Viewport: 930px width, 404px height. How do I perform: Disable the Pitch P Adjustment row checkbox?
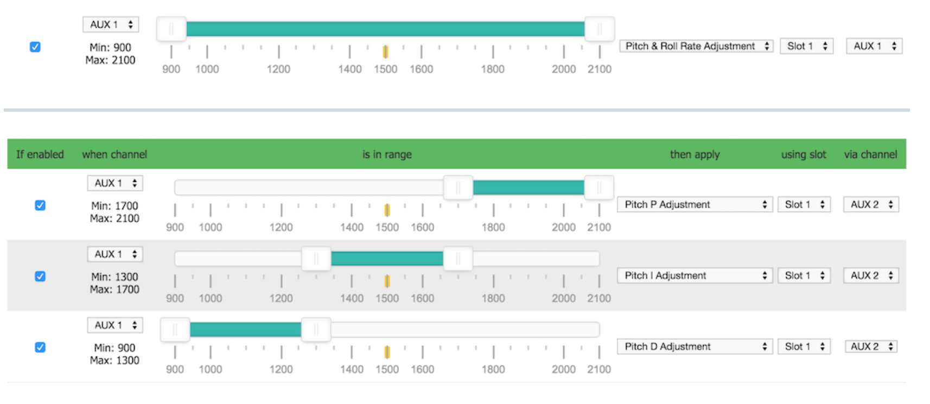40,205
